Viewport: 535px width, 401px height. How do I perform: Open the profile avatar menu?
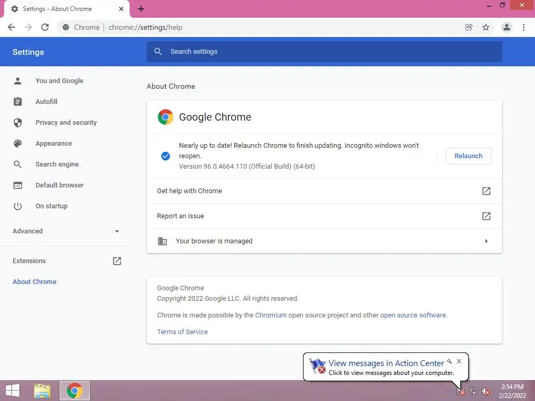(x=507, y=27)
